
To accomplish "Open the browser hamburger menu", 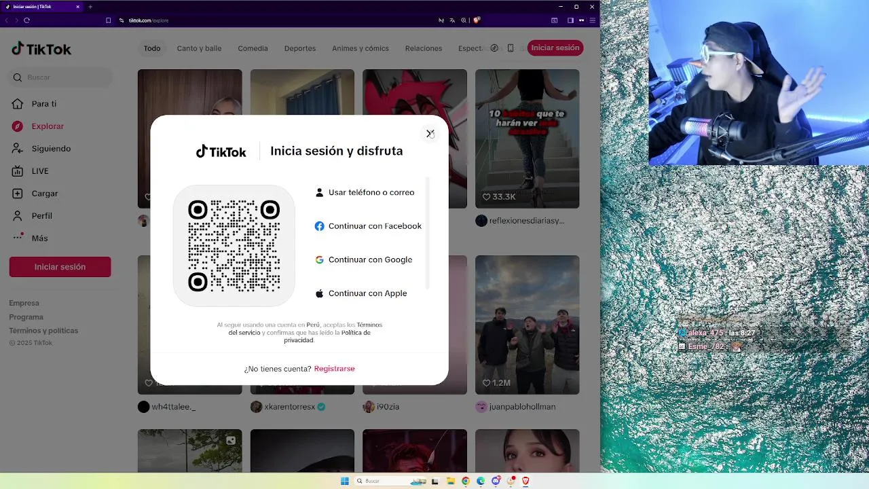I will tap(593, 20).
